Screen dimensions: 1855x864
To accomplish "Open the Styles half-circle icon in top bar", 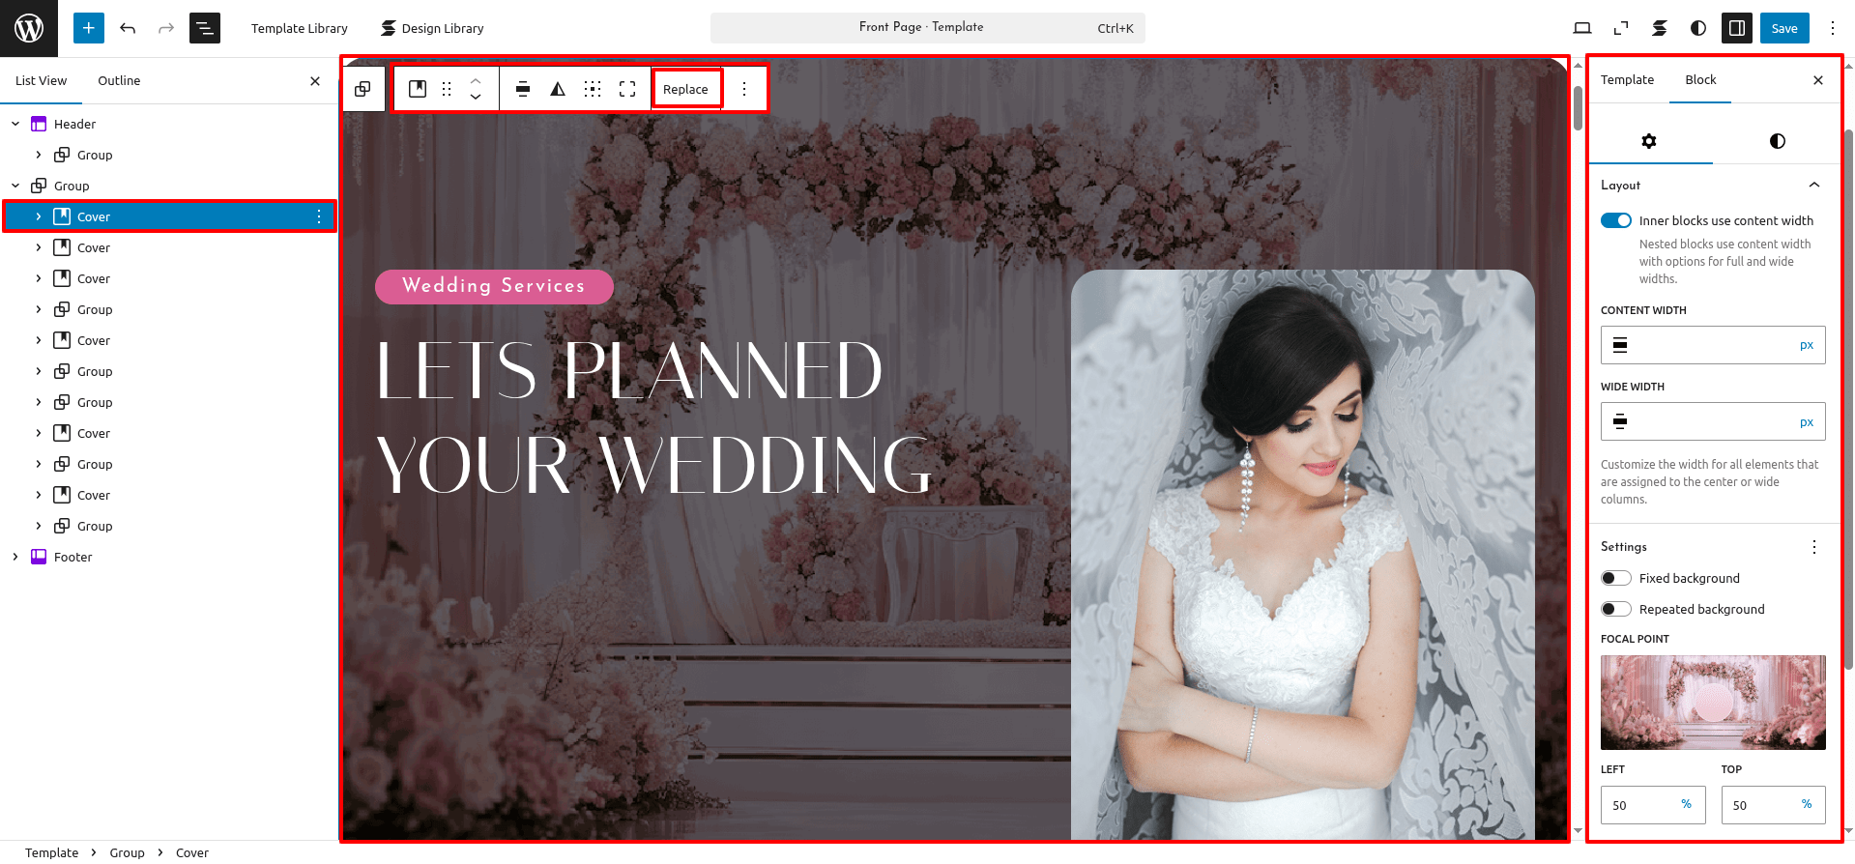I will click(x=1698, y=28).
